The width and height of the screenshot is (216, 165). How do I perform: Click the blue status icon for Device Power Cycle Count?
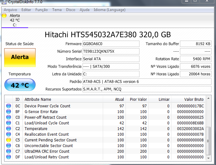9,106
